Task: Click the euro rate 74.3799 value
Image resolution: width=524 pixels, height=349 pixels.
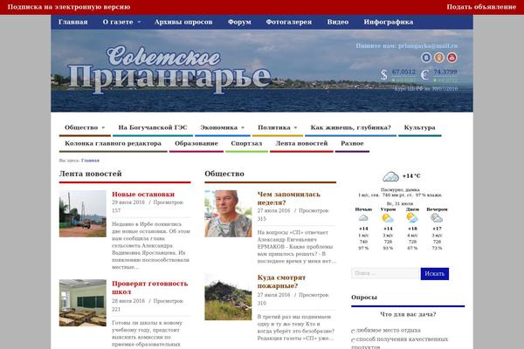Action: (445, 72)
